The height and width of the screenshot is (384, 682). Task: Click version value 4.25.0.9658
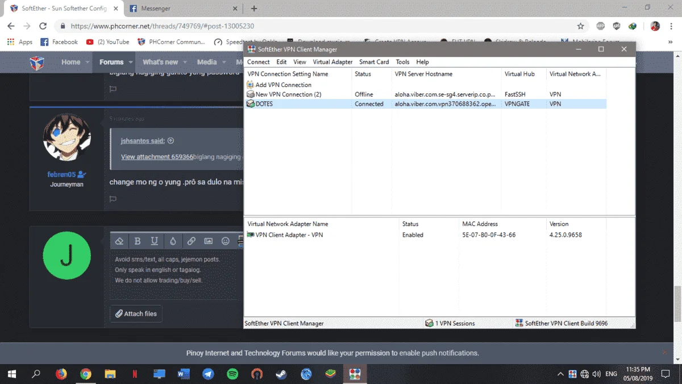[x=565, y=235]
